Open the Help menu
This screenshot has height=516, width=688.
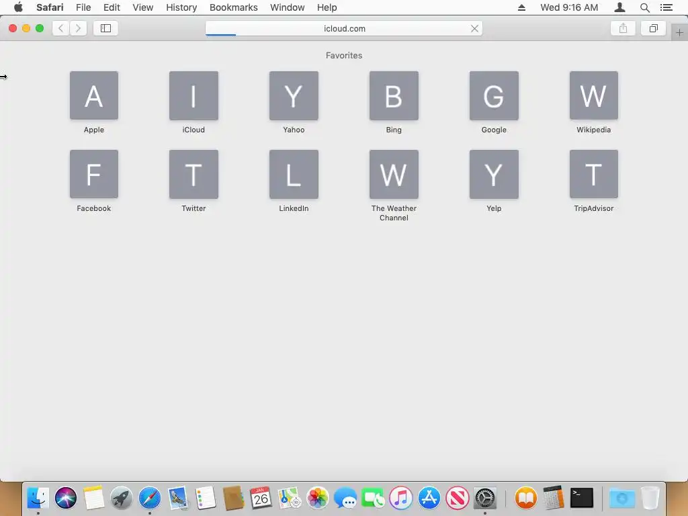[x=327, y=7]
